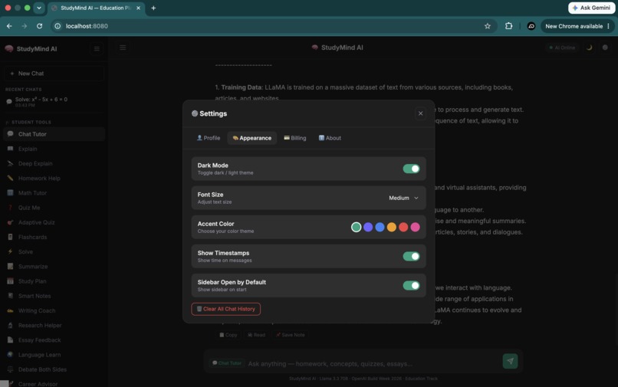Screen dimensions: 618x387
Task: Select the blue accent color
Action: click(380, 227)
